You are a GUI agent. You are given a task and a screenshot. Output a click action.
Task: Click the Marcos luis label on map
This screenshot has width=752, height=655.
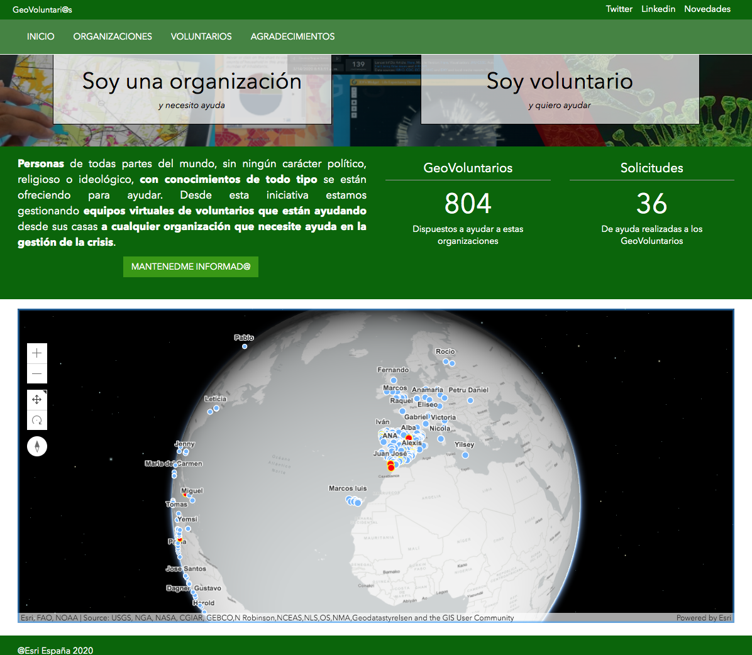[x=348, y=488]
